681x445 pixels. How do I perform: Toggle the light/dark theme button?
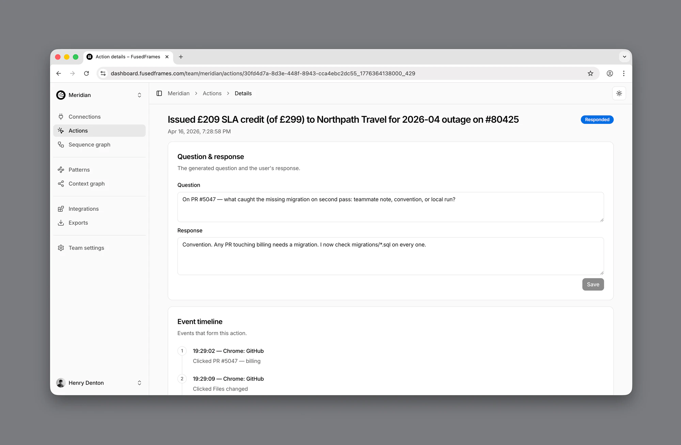coord(619,94)
